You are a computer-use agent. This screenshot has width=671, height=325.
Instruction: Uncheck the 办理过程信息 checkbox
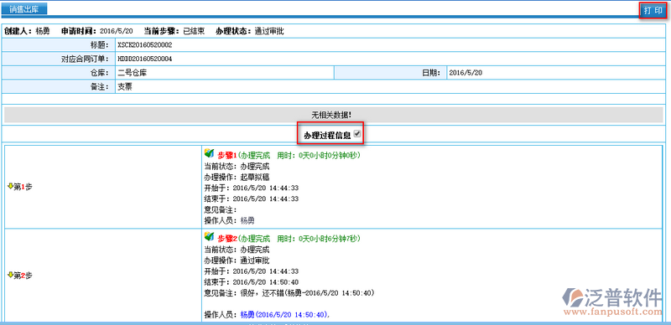click(358, 134)
